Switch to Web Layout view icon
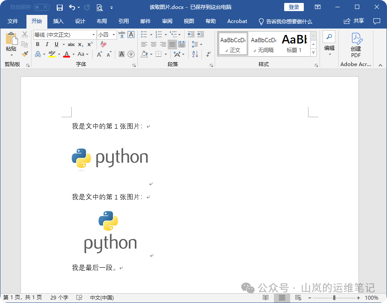The height and width of the screenshot is (303, 387). (x=298, y=297)
